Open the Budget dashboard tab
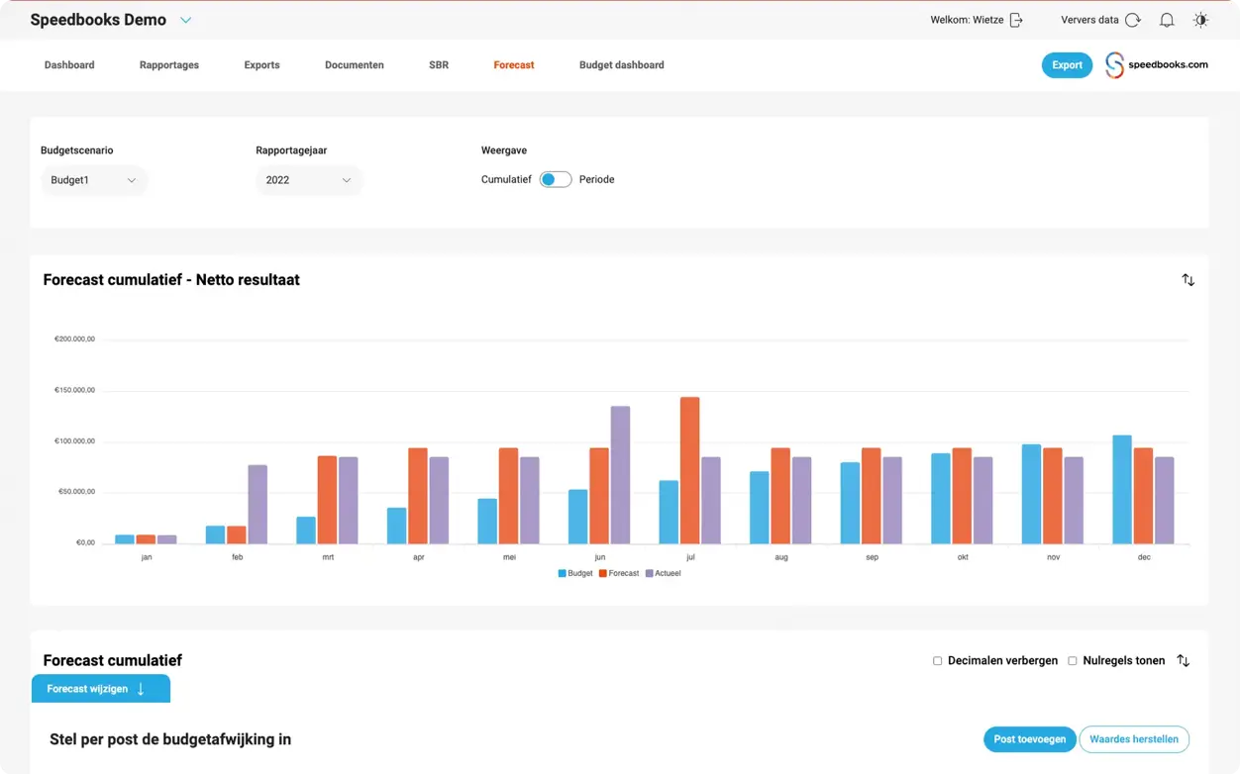Viewport: 1240px width, 774px height. 621,65
